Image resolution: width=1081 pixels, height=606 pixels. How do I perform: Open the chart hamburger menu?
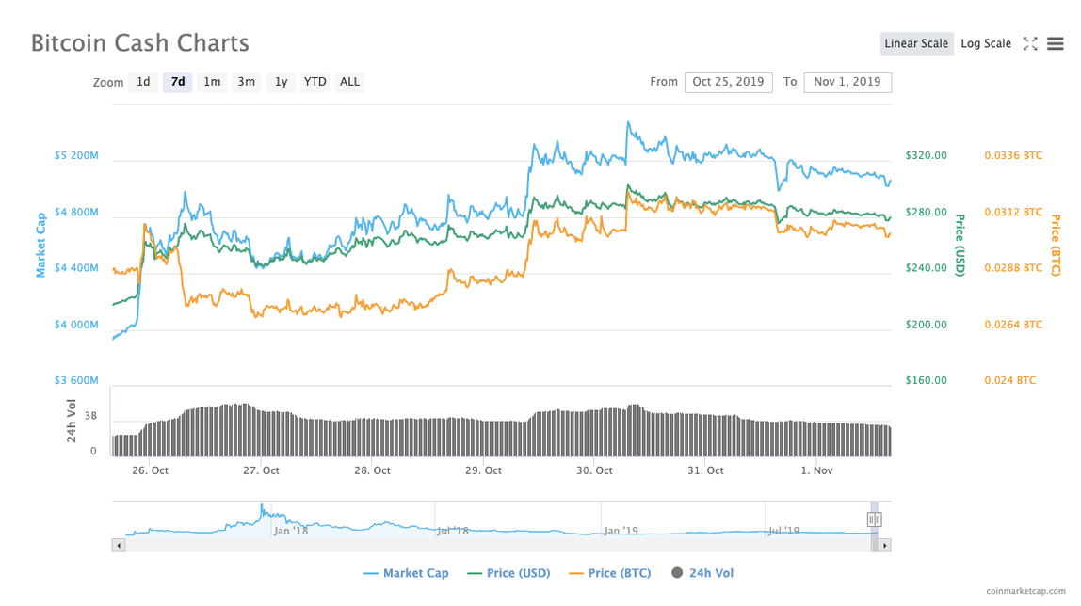[x=1056, y=44]
